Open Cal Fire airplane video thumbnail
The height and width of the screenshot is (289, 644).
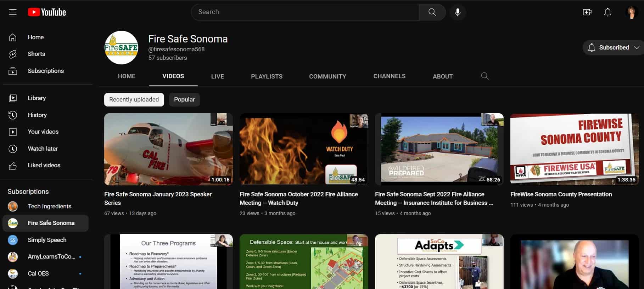coord(168,149)
